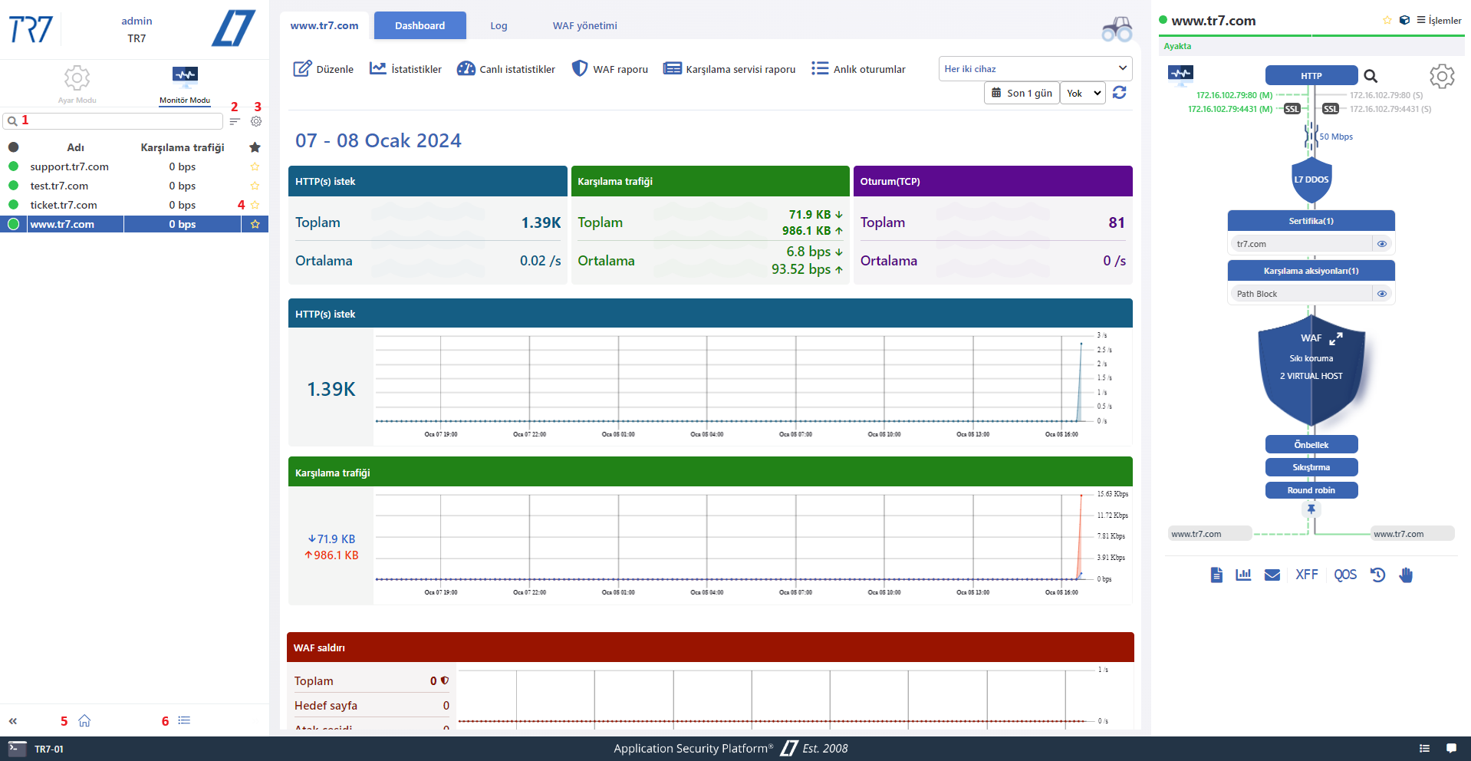
Task: Open the history clock icon below topology
Action: 1377,575
